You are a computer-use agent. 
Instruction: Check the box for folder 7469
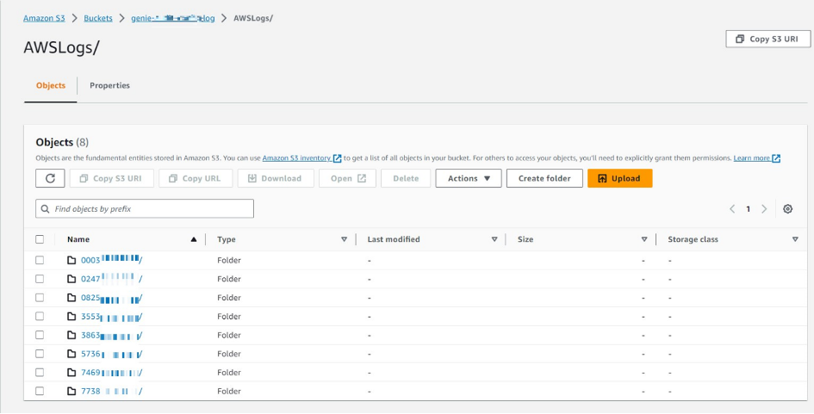click(40, 373)
